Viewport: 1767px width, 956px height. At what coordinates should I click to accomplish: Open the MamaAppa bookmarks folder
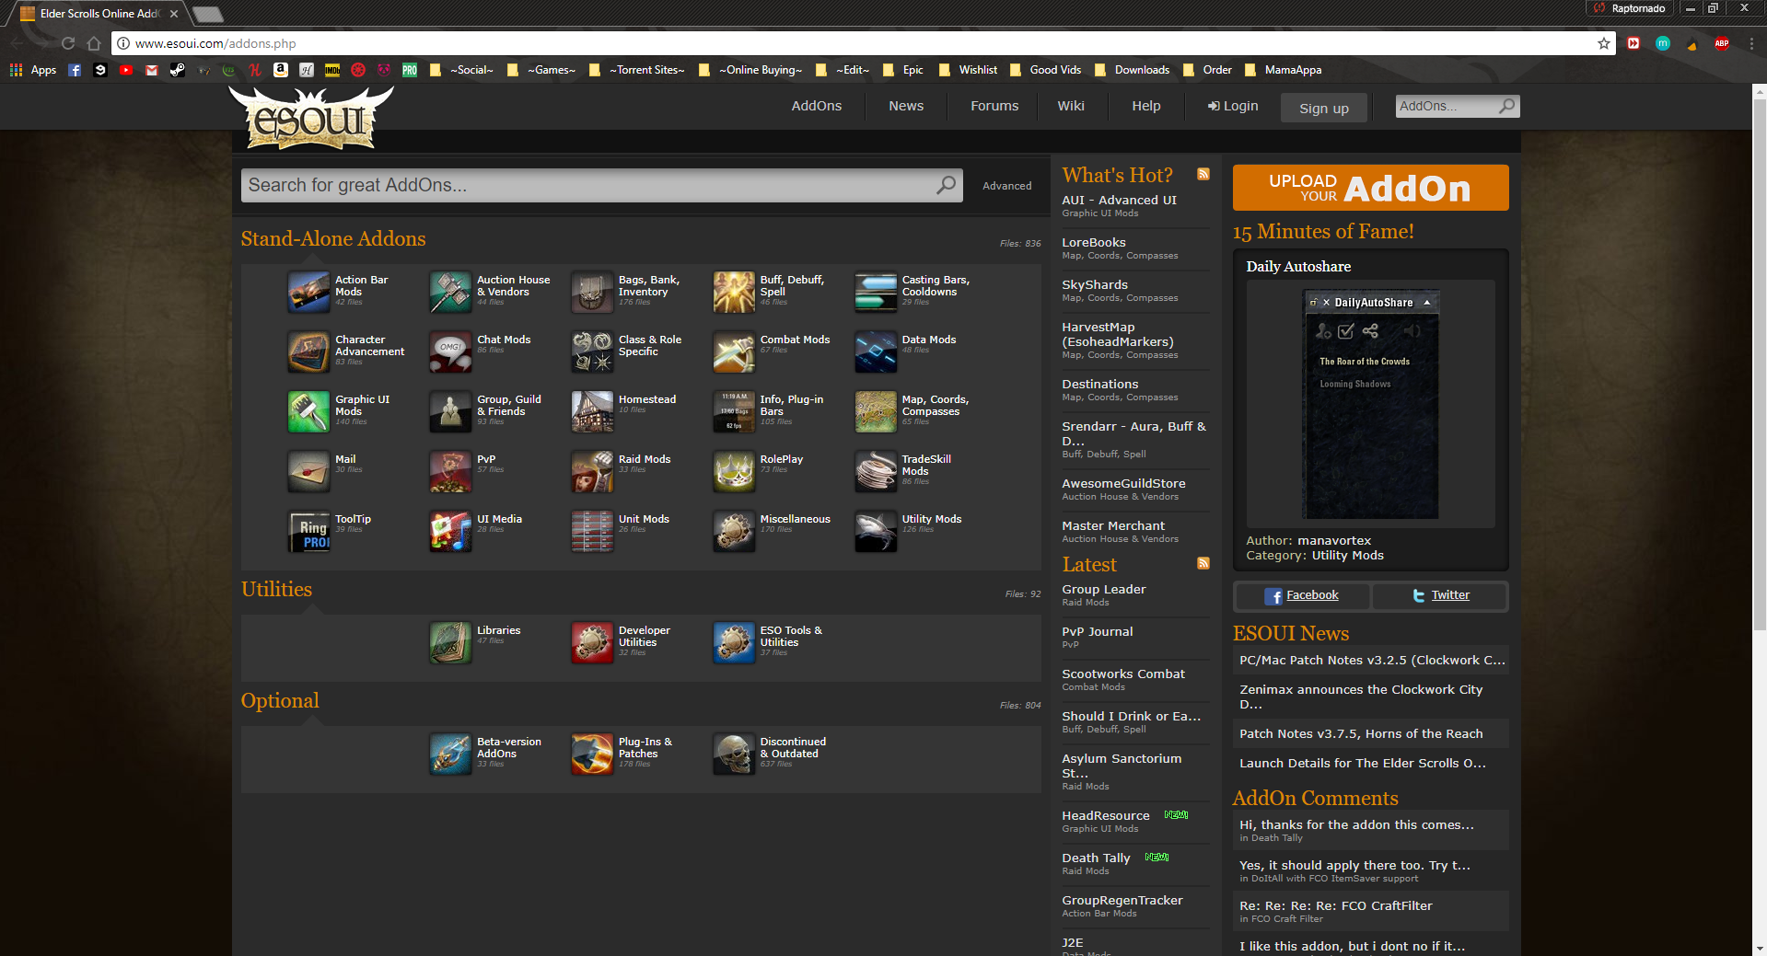[1283, 70]
